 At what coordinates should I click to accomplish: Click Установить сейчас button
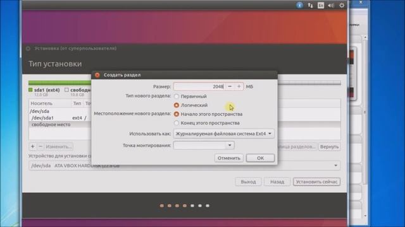316,182
